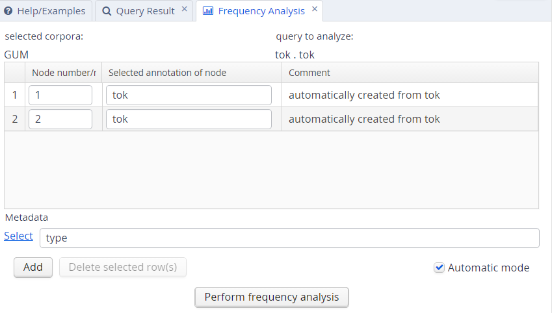Image resolution: width=552 pixels, height=313 pixels.
Task: Close the Frequency Analysis tab
Action: 315,10
